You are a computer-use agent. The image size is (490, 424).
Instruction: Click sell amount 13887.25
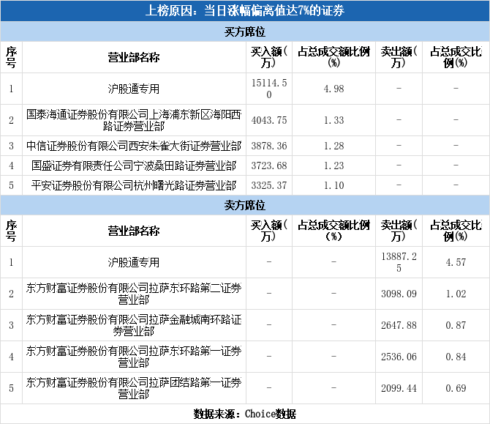(x=399, y=262)
